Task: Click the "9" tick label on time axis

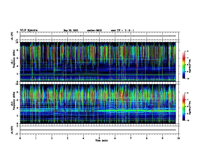Action: click(x=162, y=138)
